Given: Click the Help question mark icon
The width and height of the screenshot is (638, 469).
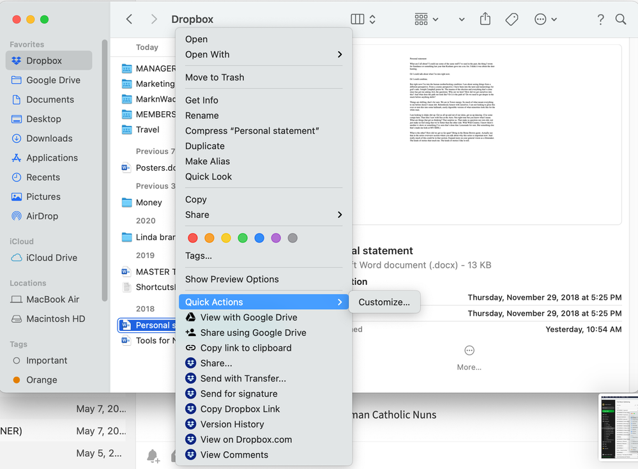Looking at the screenshot, I should [600, 19].
